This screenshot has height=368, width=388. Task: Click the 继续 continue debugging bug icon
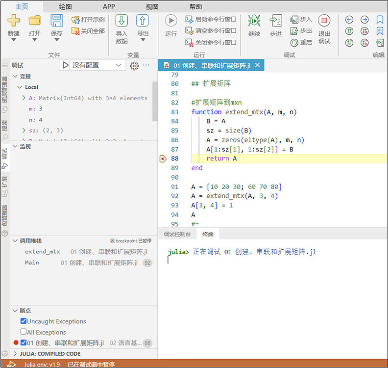(x=254, y=20)
